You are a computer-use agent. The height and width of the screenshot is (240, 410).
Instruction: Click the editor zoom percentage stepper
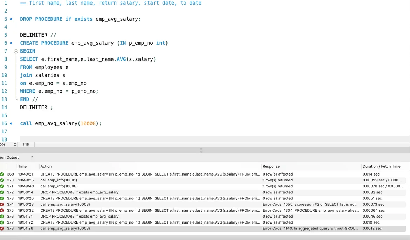click(x=15, y=144)
